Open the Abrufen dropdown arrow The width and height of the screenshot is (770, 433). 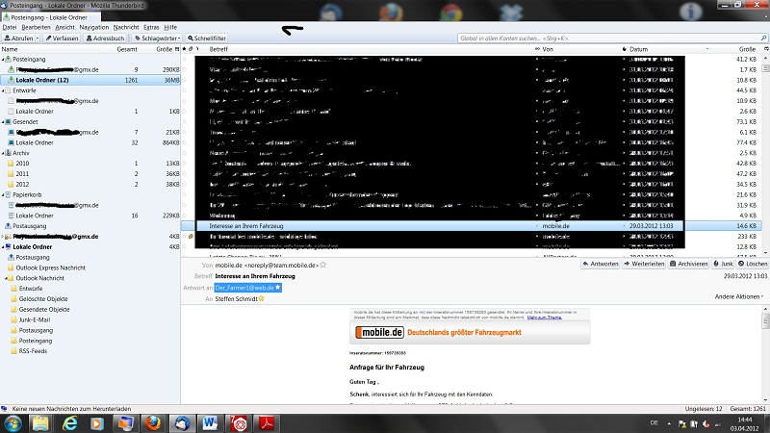(38, 38)
